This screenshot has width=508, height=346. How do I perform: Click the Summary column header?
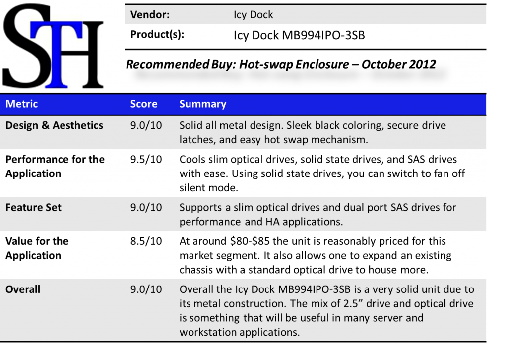coord(202,104)
